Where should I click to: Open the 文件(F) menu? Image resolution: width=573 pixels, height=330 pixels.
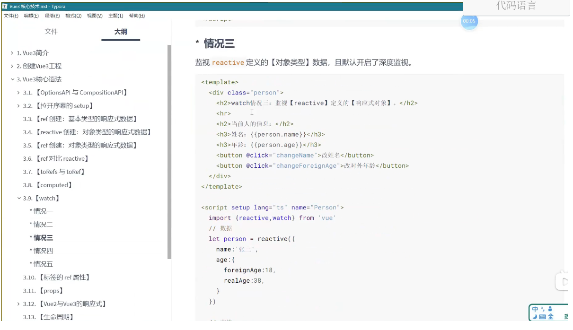[x=11, y=16]
